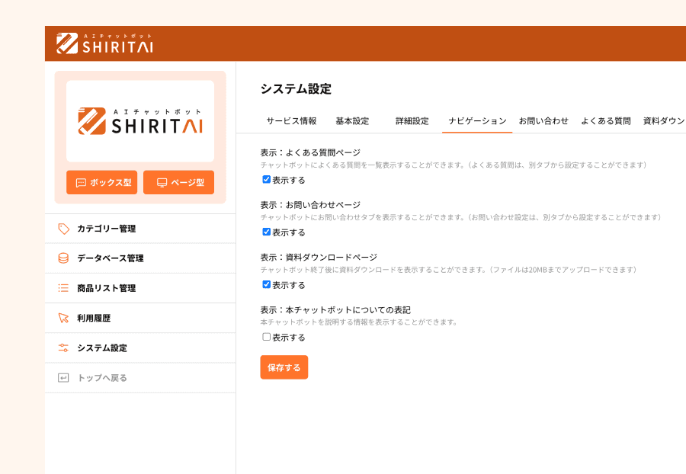Open the 資料ダウンロード tab

pyautogui.click(x=664, y=121)
